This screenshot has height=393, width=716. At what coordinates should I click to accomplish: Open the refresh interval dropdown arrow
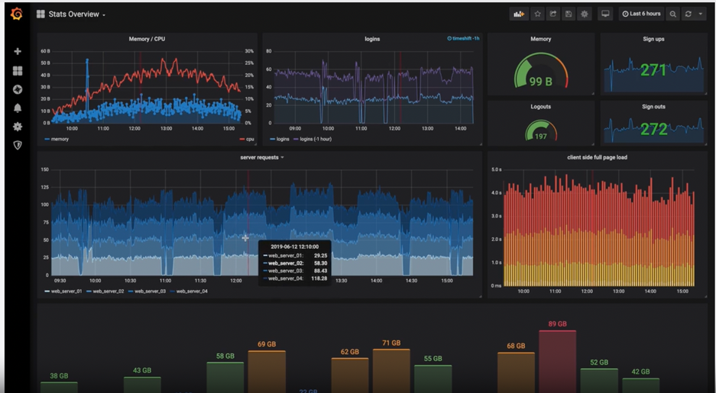pyautogui.click(x=700, y=14)
